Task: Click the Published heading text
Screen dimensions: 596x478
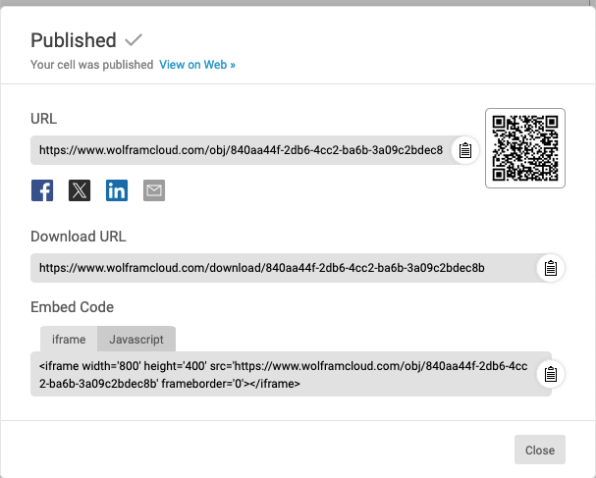Action: click(74, 40)
